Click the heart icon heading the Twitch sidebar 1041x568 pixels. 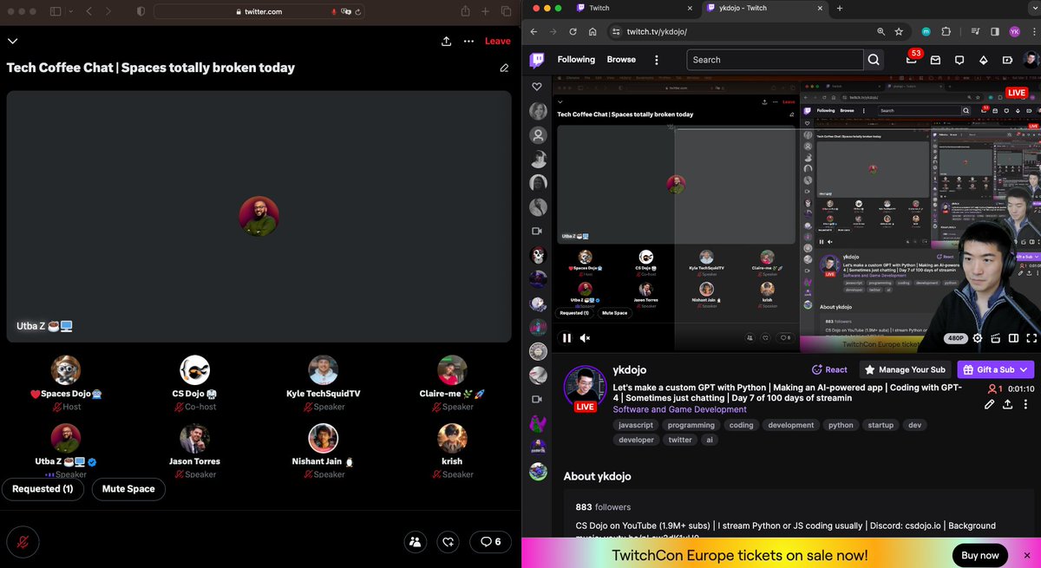537,87
